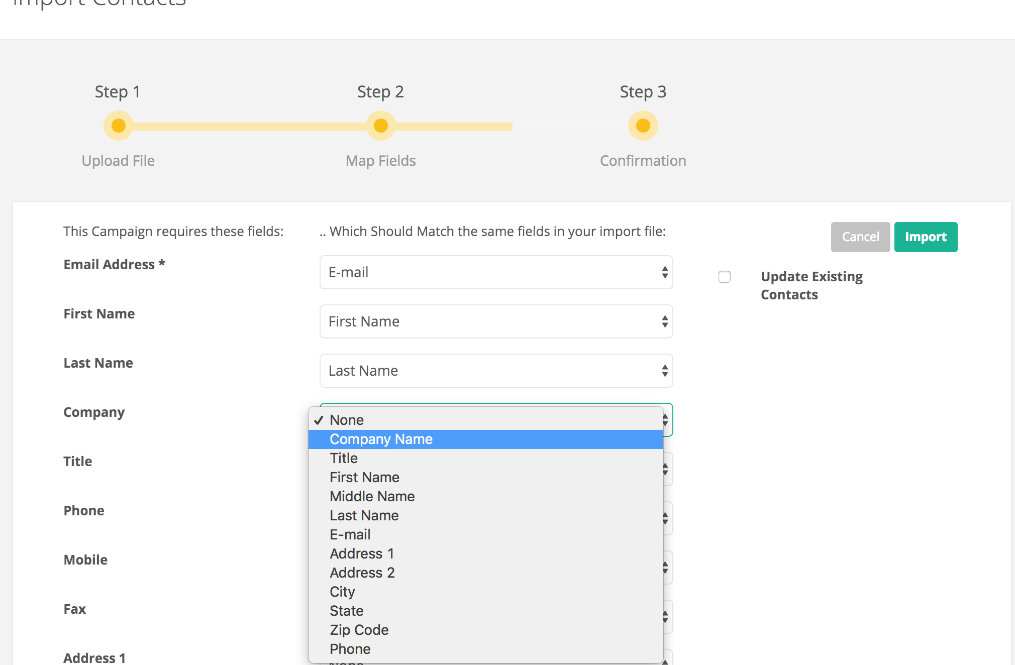The height and width of the screenshot is (665, 1015).
Task: Open the Email Address mapping dropdown
Action: click(496, 272)
